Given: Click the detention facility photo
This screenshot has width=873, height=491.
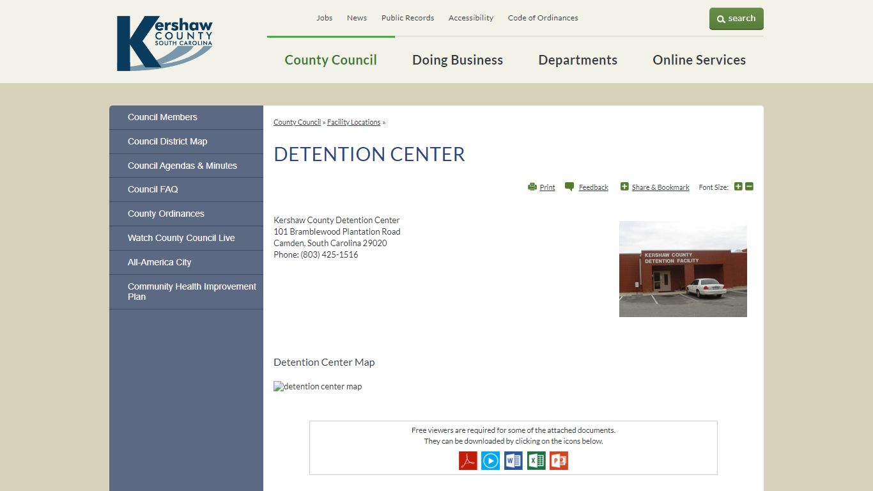Looking at the screenshot, I should click(x=683, y=269).
